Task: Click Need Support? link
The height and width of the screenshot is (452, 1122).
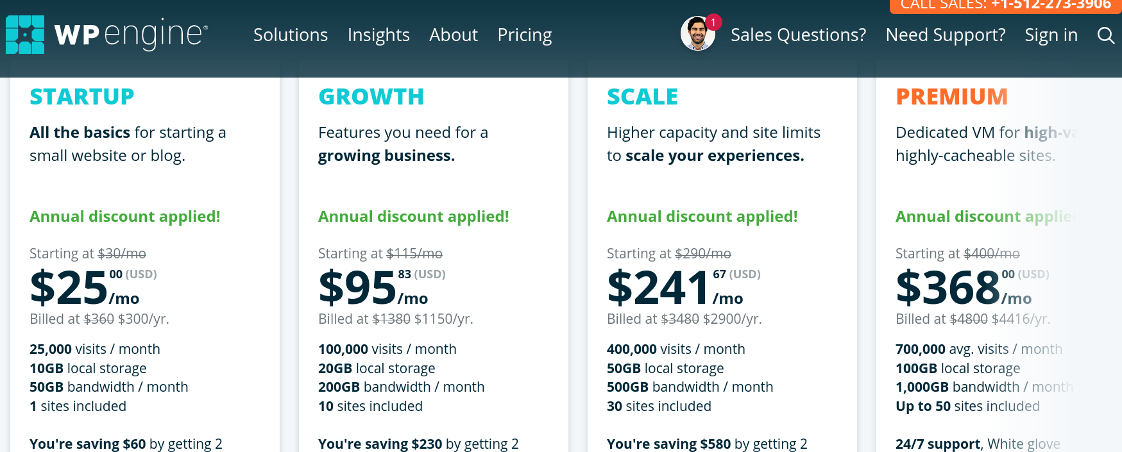Action: [946, 35]
